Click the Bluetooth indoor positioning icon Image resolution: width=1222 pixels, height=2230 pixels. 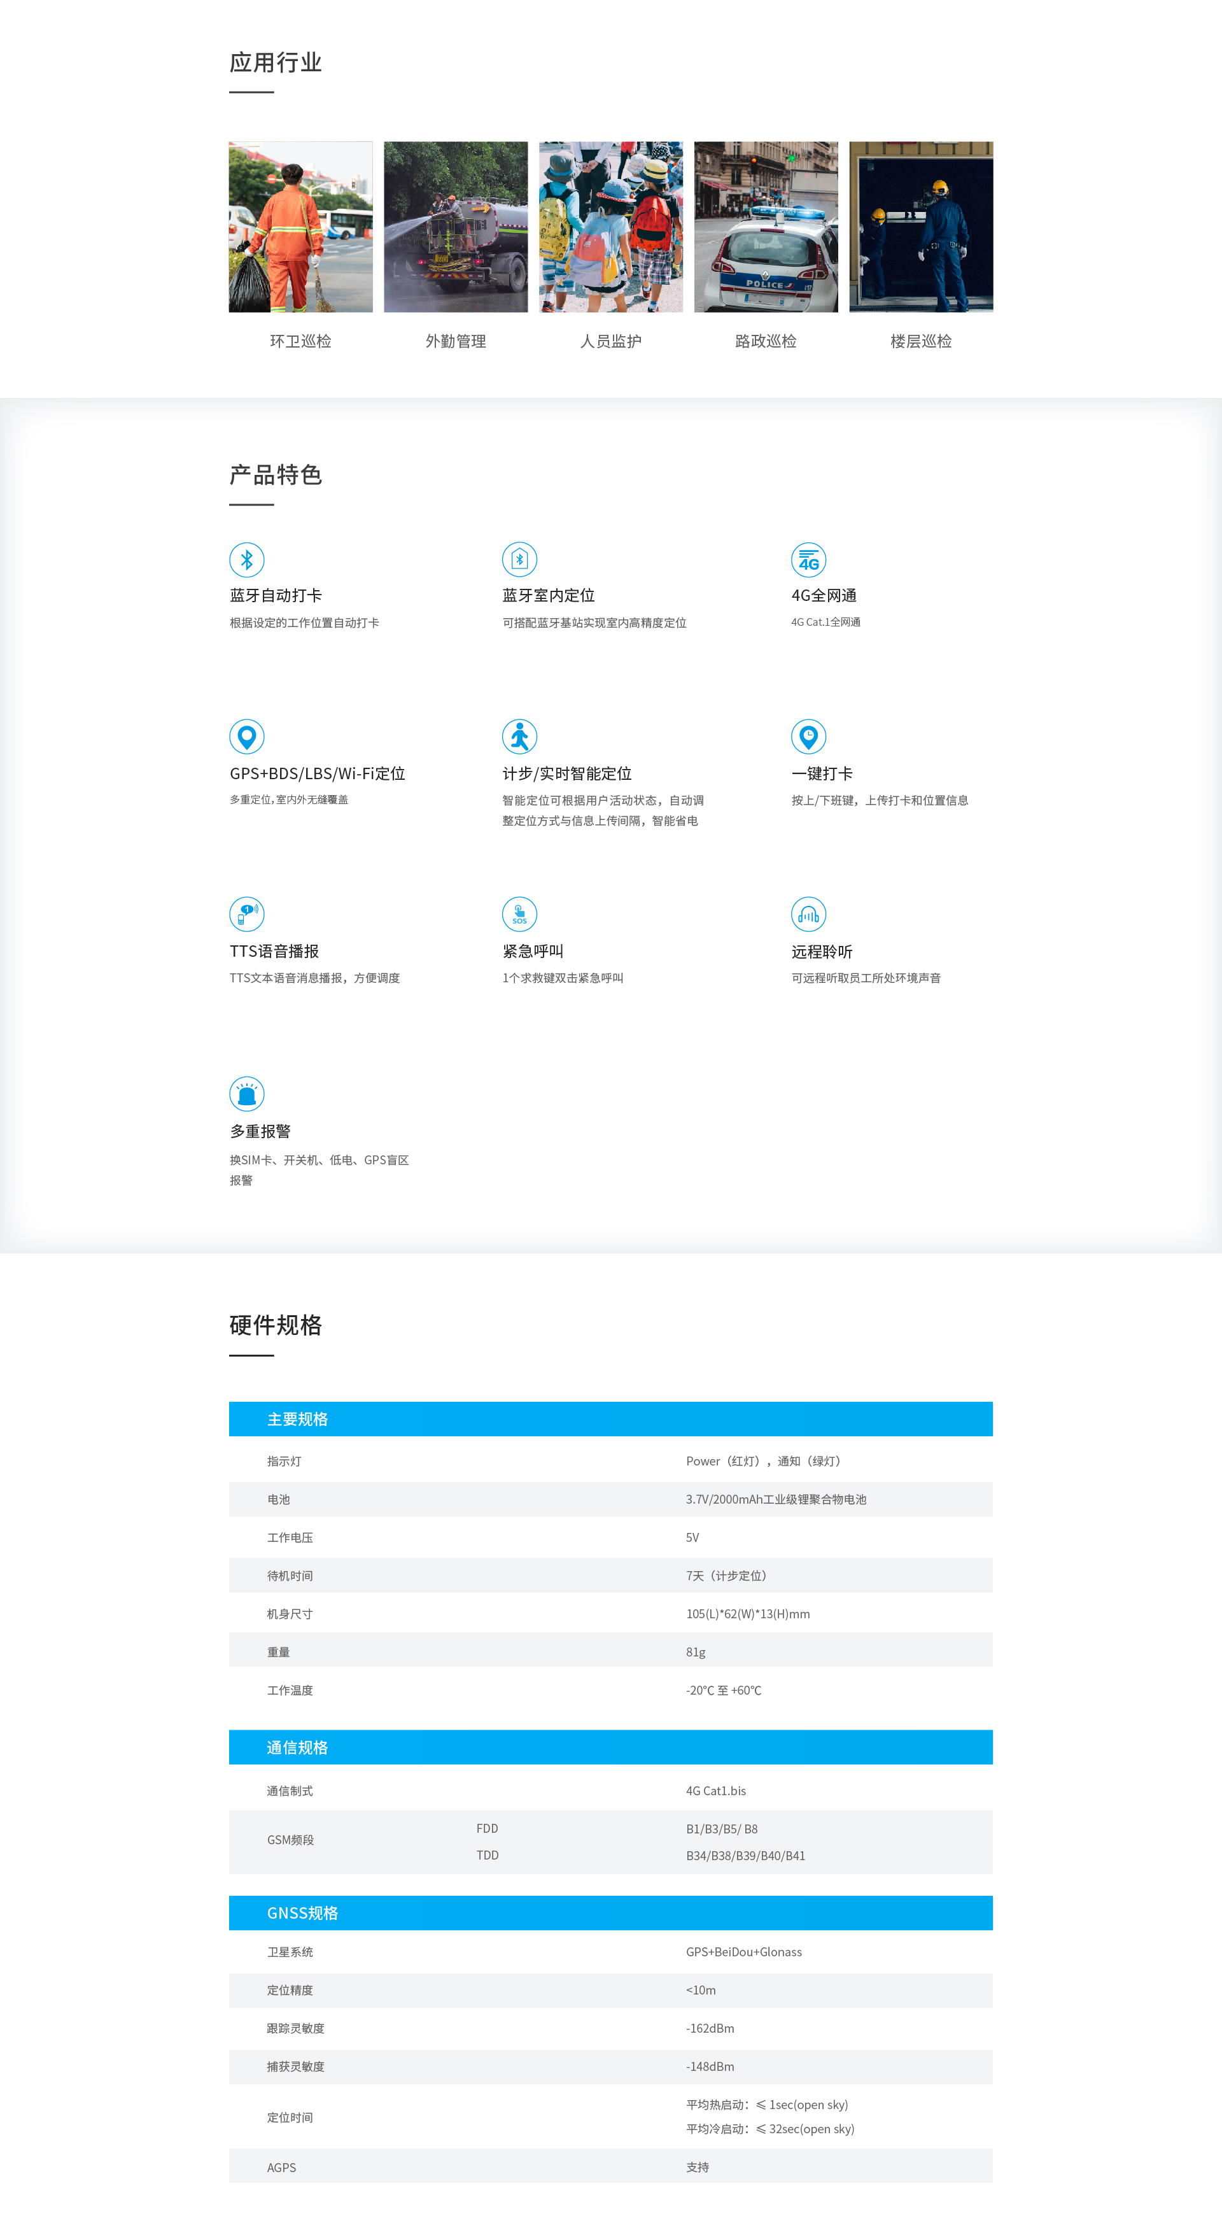[x=519, y=559]
